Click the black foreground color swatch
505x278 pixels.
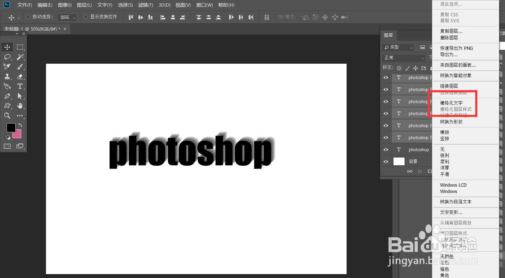pos(11,128)
